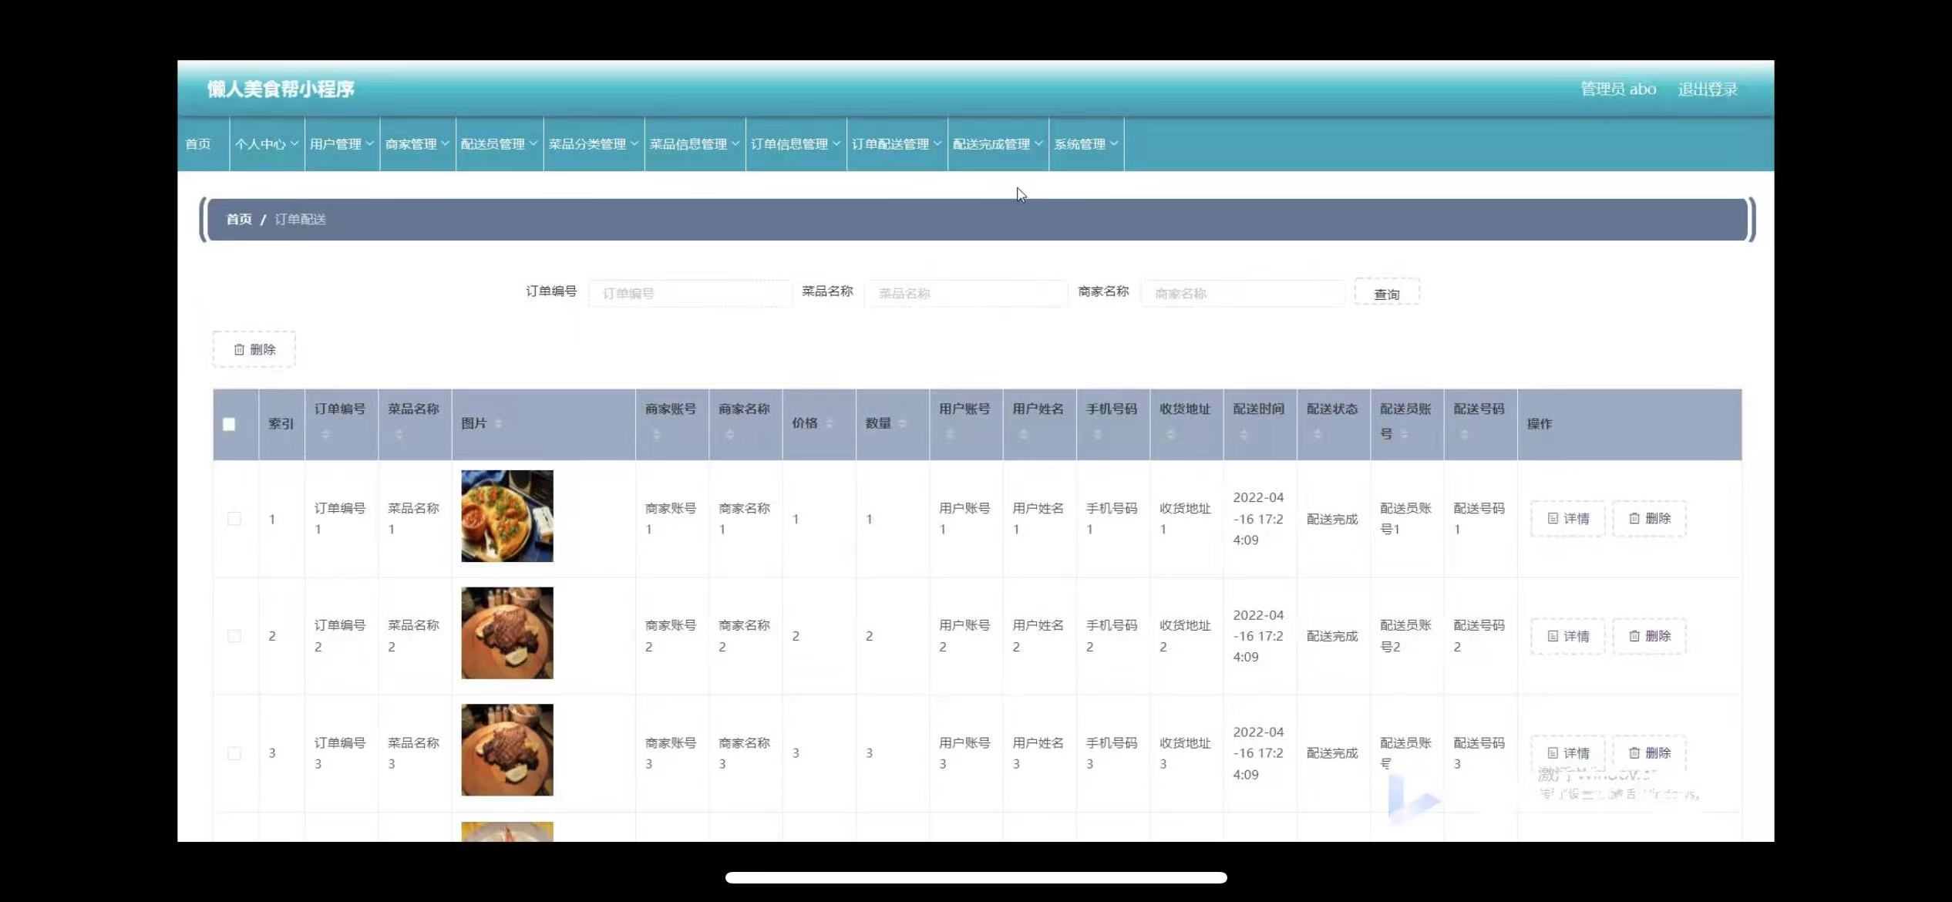The height and width of the screenshot is (902, 1952).
Task: Focus the 订单编号 search input field
Action: [690, 294]
